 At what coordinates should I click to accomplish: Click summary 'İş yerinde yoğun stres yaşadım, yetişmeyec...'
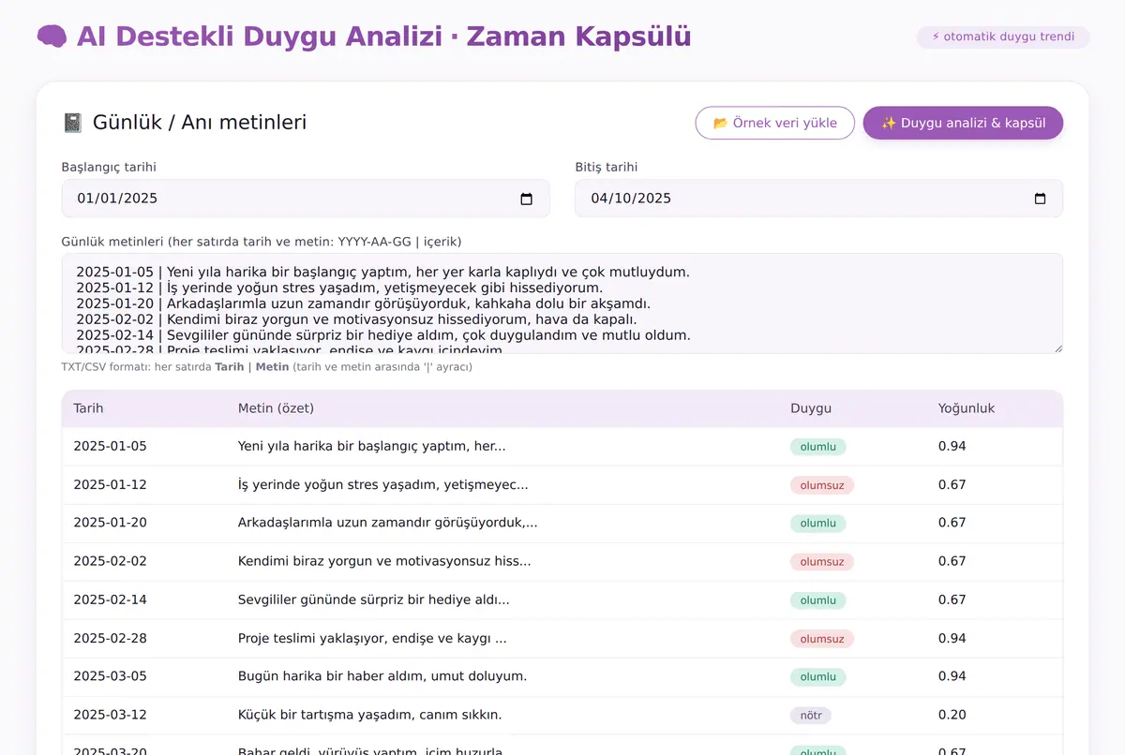click(383, 484)
